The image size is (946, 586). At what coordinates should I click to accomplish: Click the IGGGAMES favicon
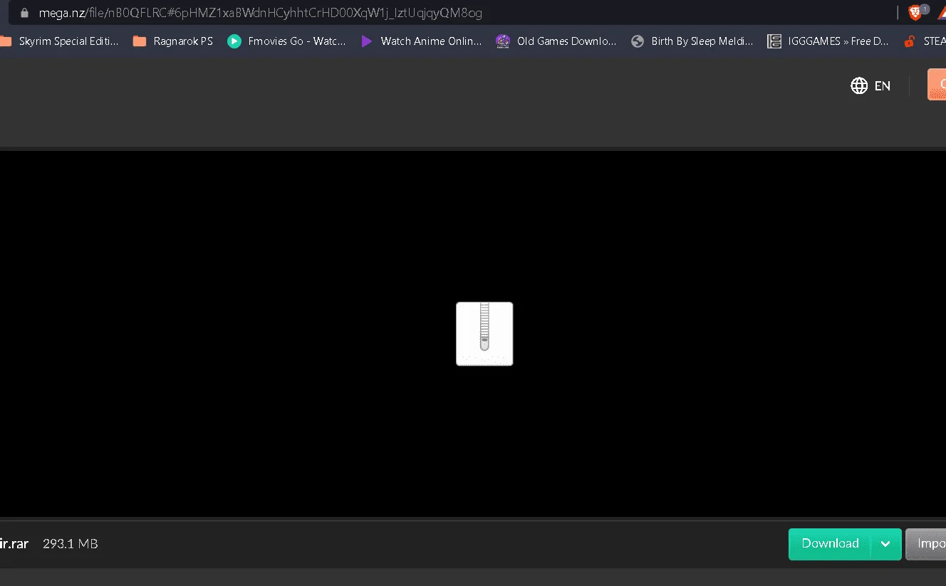tap(774, 41)
